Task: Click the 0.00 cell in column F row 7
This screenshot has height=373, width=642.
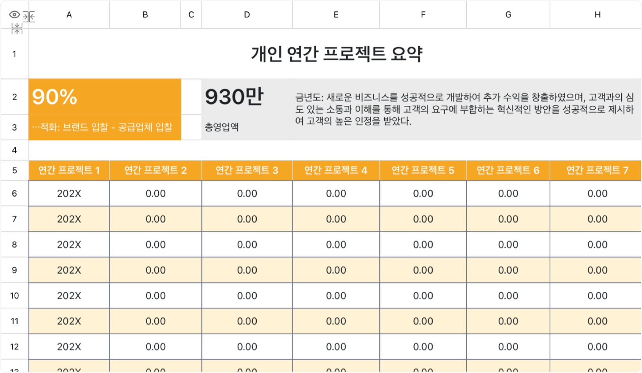Action: 423,219
